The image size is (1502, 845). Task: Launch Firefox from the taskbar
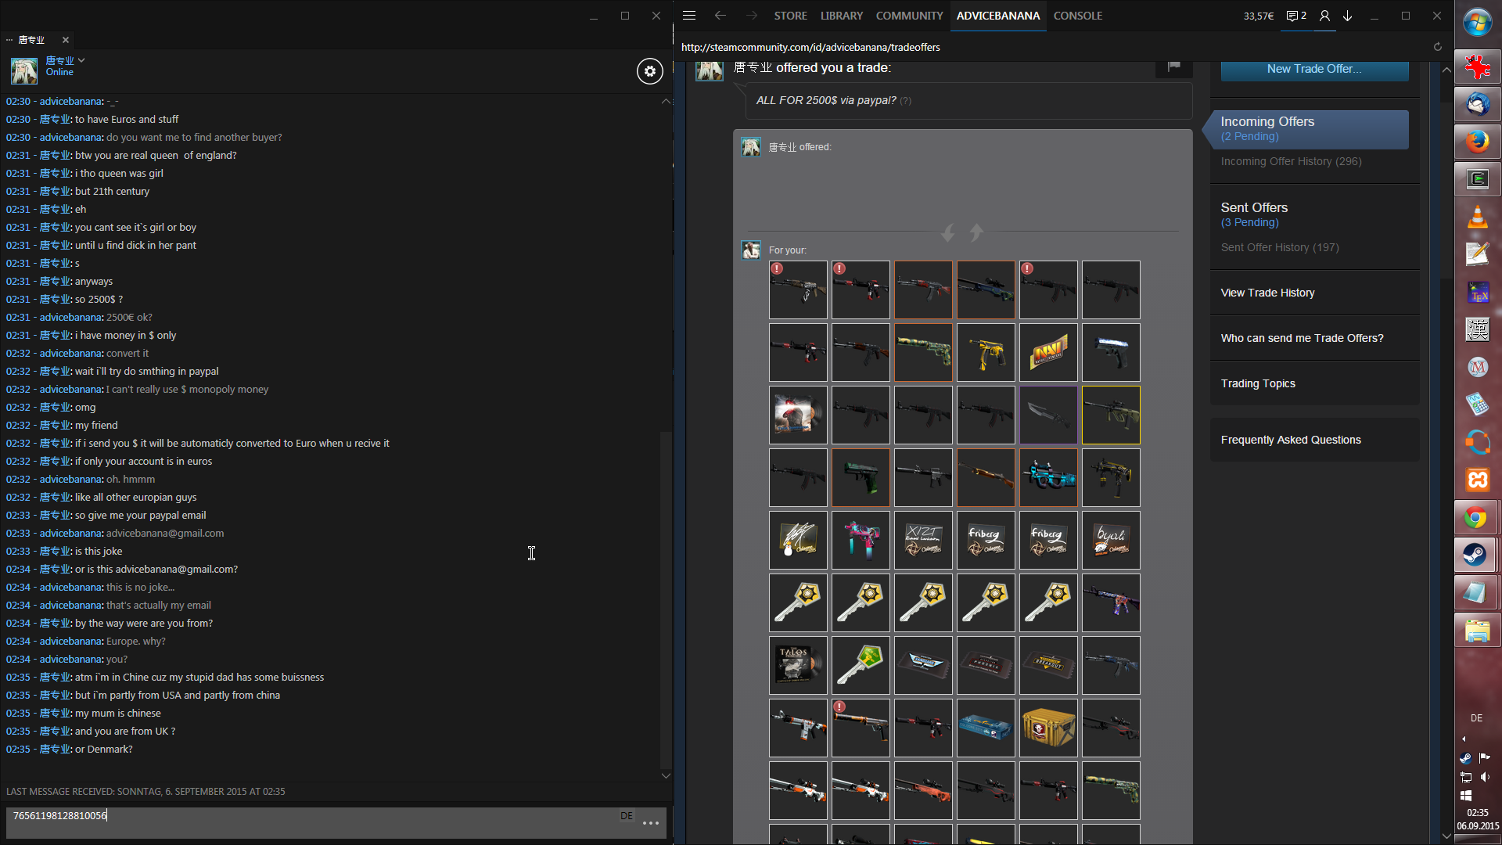(x=1476, y=142)
